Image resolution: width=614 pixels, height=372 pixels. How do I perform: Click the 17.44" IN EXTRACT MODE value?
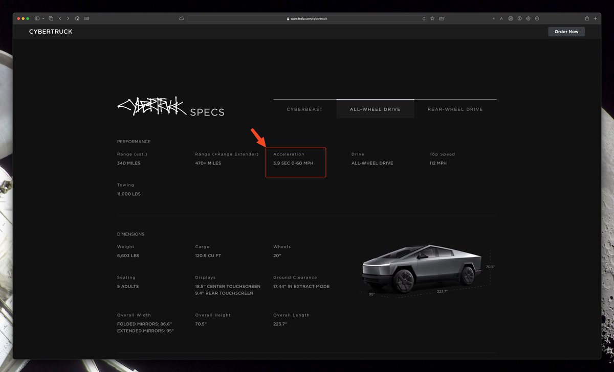click(x=301, y=287)
